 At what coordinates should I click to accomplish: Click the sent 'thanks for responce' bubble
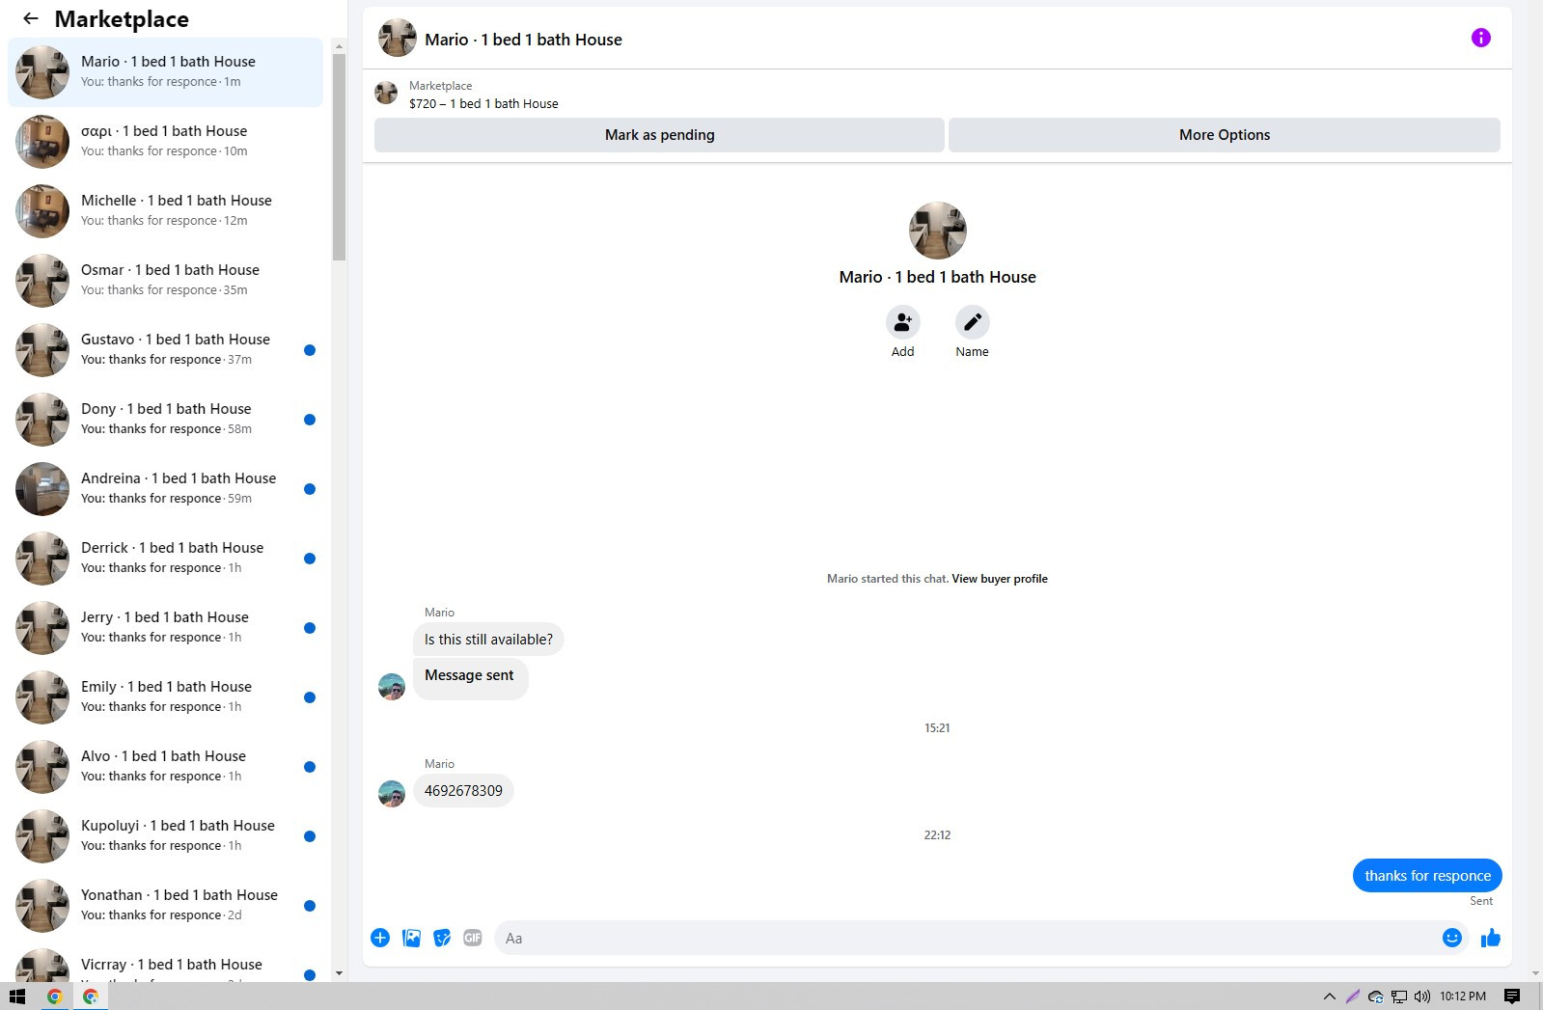[x=1427, y=876]
